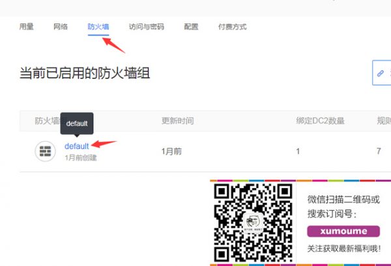The image size is (391, 266).
Task: Click the 关注获取最新福利哦 text
Action: click(x=344, y=248)
